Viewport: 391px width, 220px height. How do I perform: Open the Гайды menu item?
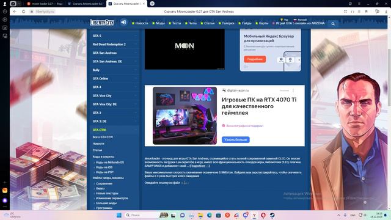(x=244, y=23)
